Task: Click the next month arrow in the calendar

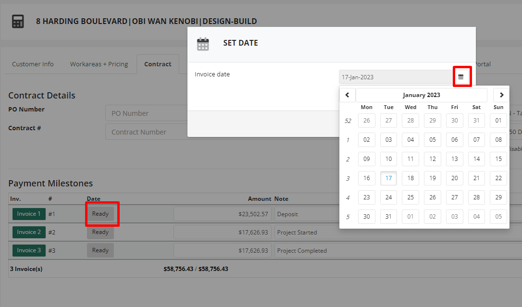Action: click(x=501, y=95)
